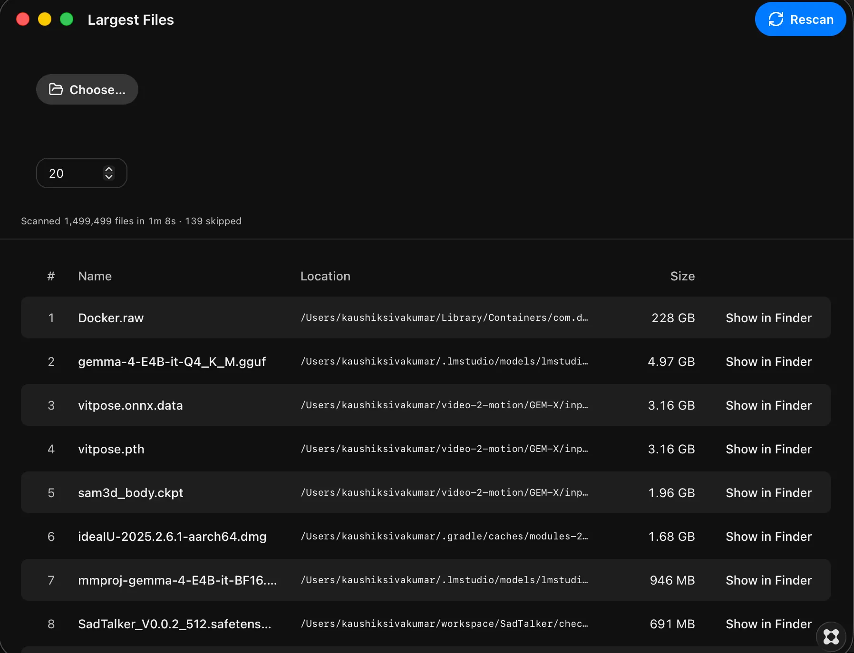Screen dimensions: 854x653
Task: Click the stepper arrows beside 20
Action: pos(109,173)
